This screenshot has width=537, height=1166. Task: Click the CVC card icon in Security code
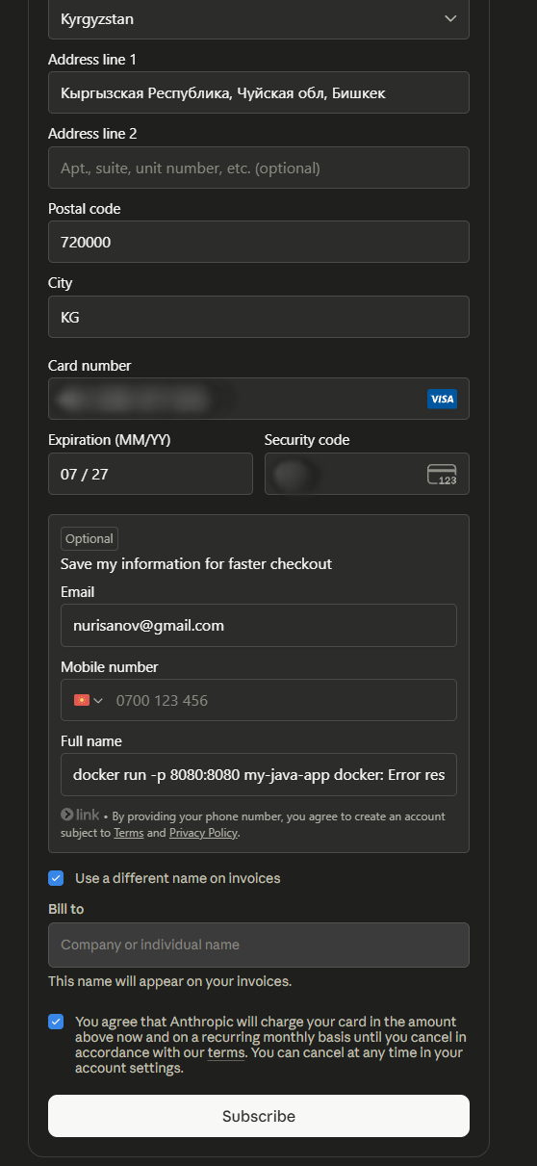tap(442, 474)
